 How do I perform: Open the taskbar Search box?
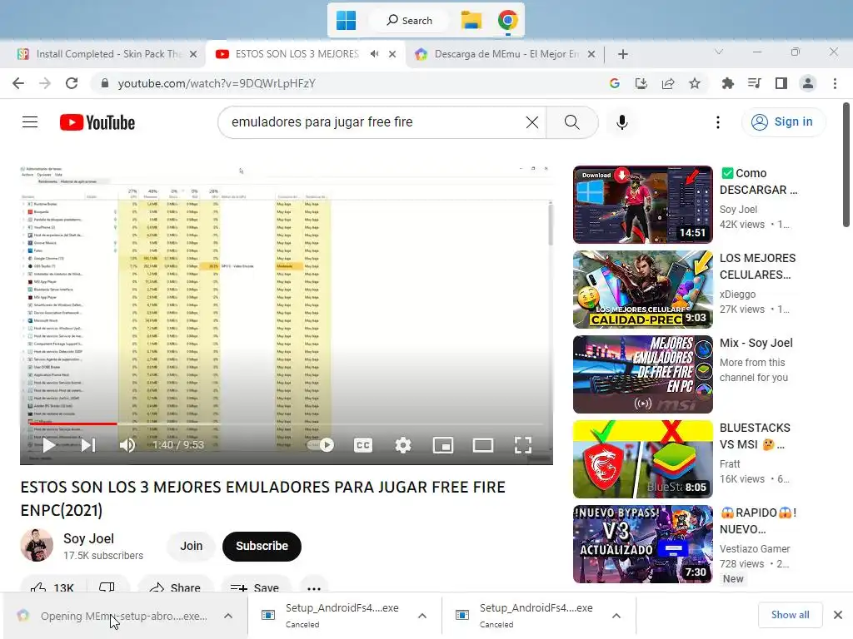[409, 21]
